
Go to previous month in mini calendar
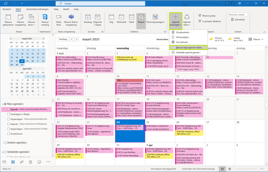(11, 39)
